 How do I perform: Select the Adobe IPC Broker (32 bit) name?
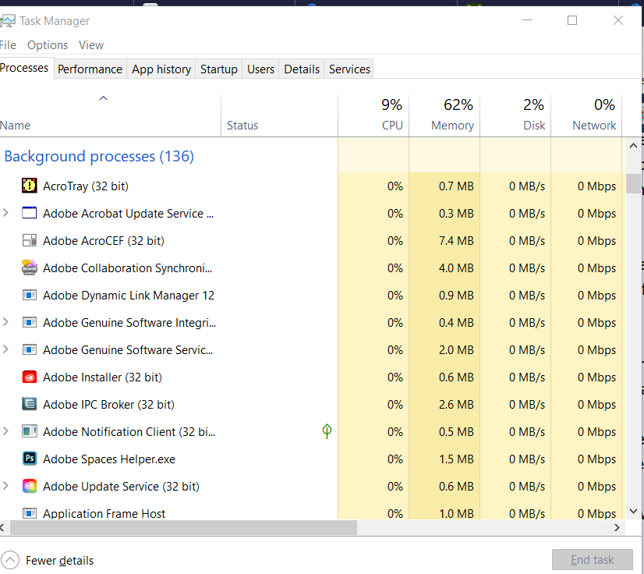[109, 405]
